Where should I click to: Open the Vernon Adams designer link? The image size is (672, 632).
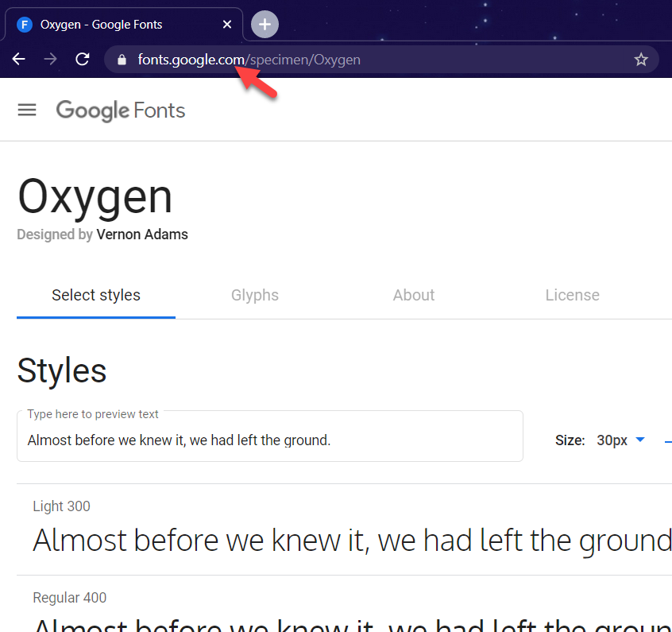click(142, 235)
